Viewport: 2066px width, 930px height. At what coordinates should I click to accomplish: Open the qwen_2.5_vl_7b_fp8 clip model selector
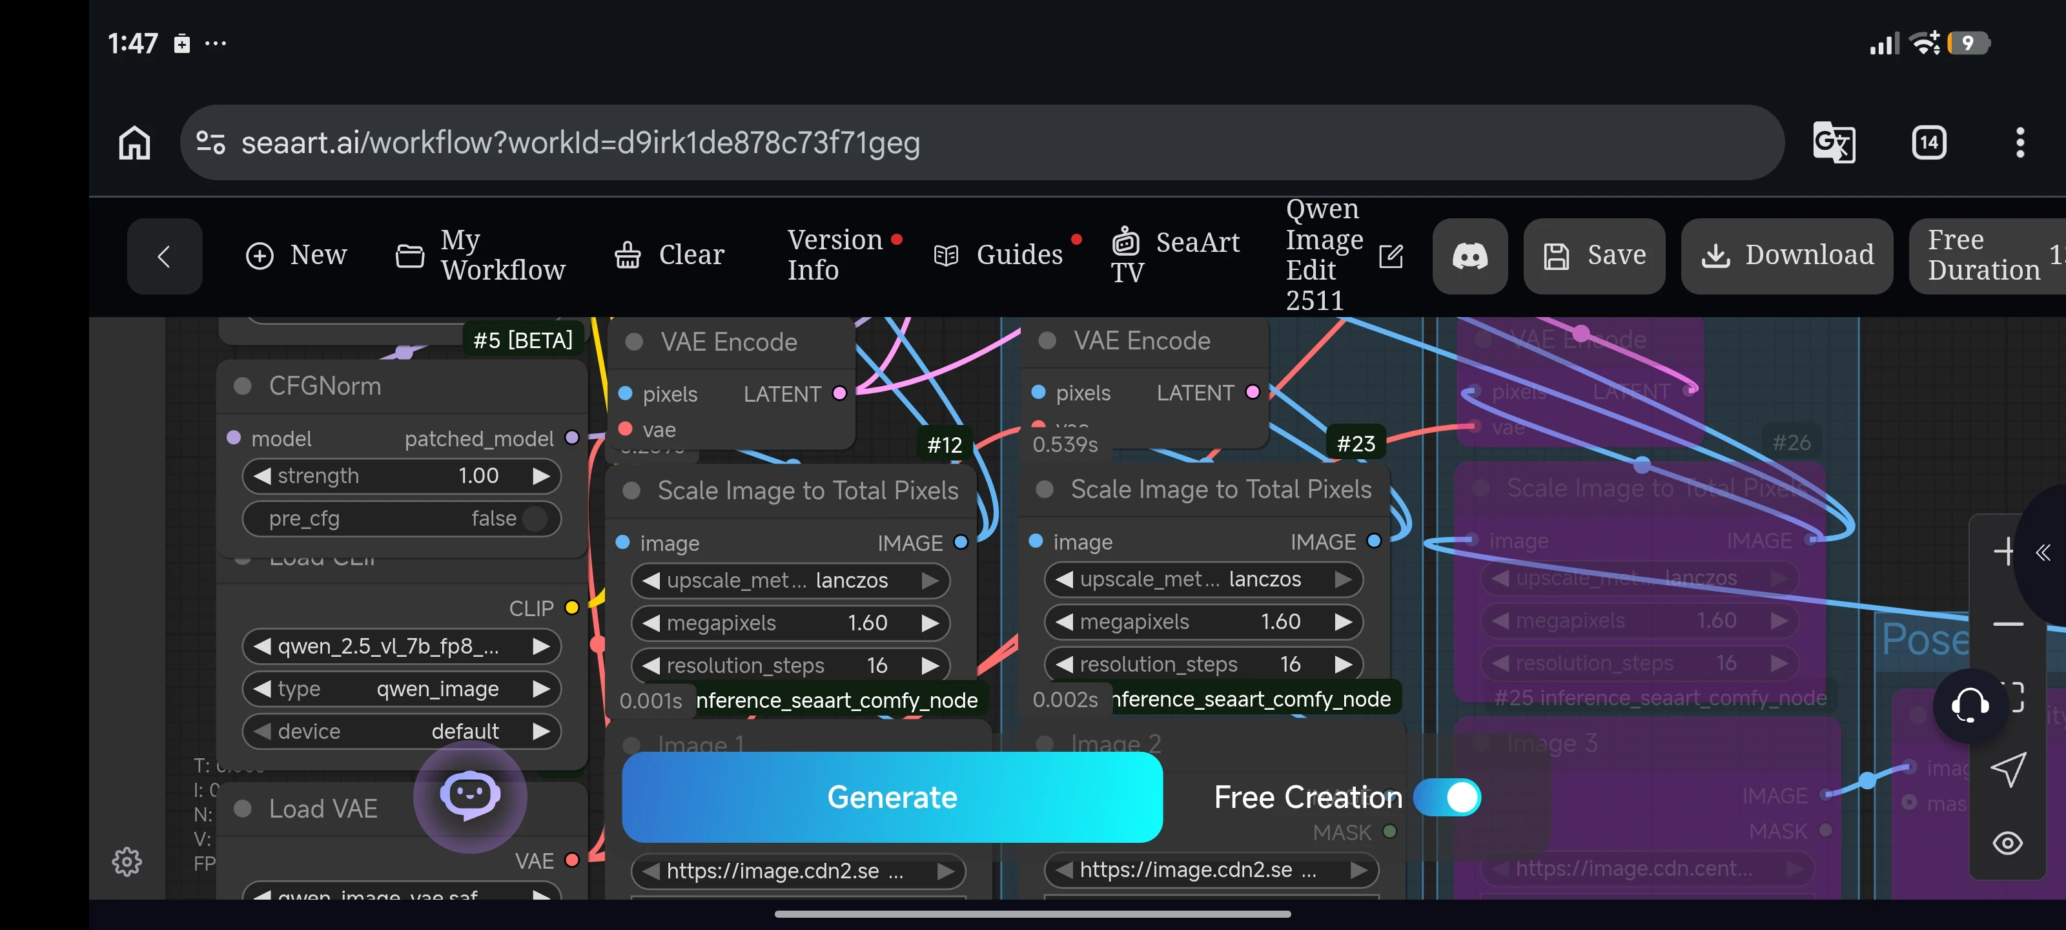(x=402, y=646)
